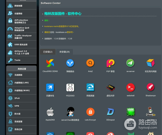Click the 网络测速 speedtest icon

pos(90,87)
